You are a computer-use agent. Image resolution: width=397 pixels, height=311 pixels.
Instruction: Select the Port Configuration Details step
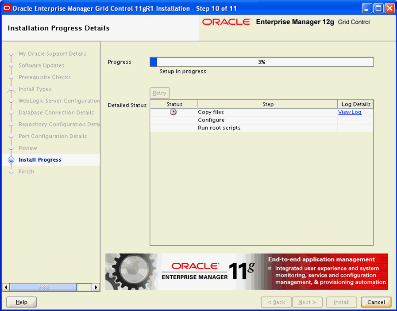click(x=53, y=136)
